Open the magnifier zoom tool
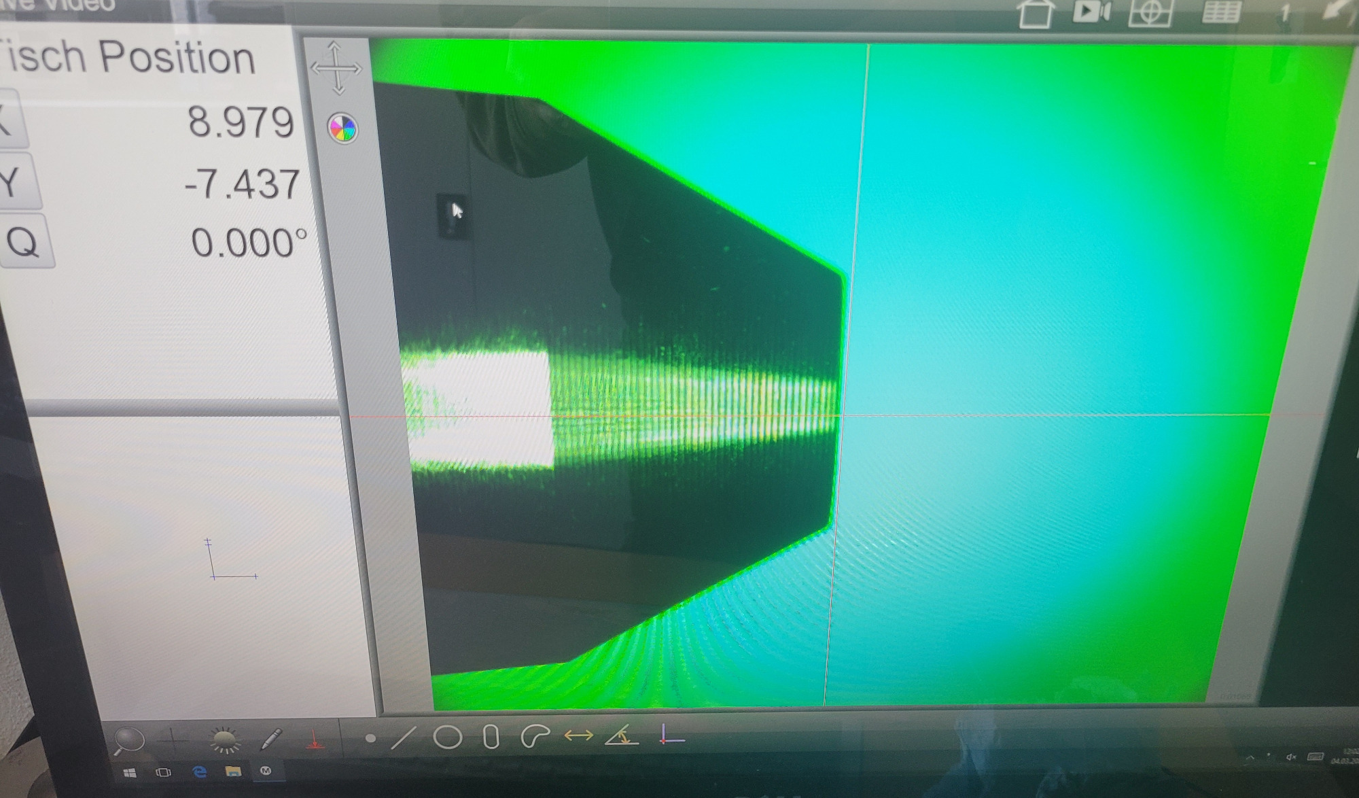Viewport: 1359px width, 798px height. coord(128,740)
